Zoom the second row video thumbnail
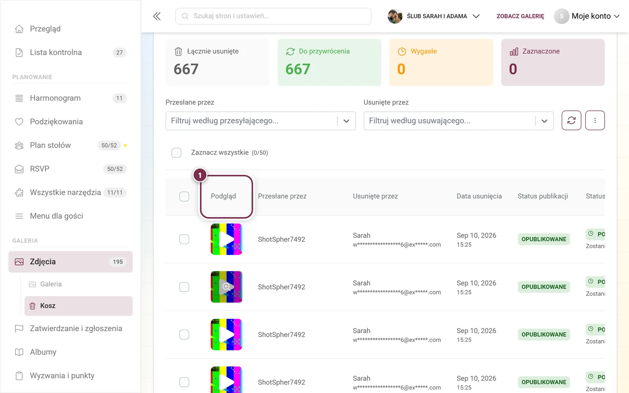629x393 pixels. (226, 287)
